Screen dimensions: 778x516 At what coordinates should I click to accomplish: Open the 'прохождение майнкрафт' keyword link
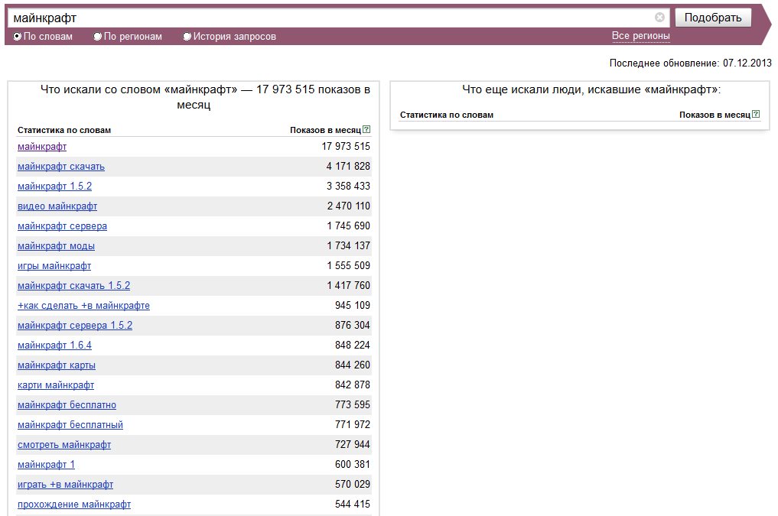[x=74, y=504]
